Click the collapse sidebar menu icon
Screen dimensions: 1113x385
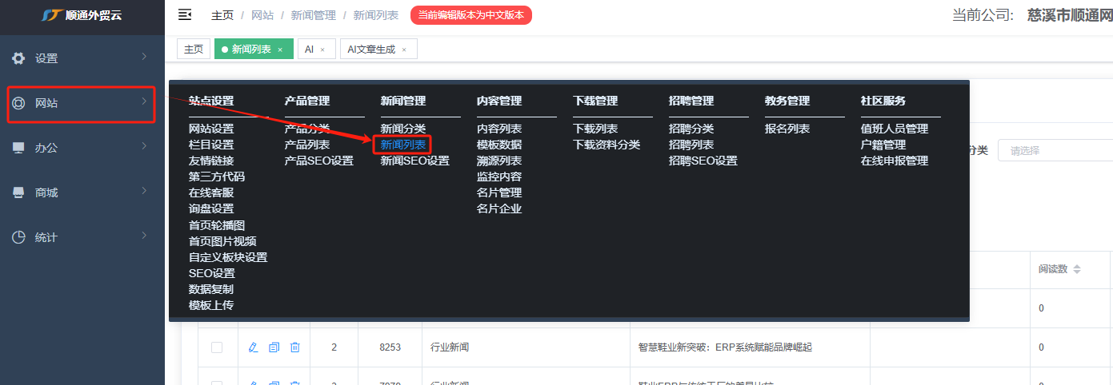185,14
